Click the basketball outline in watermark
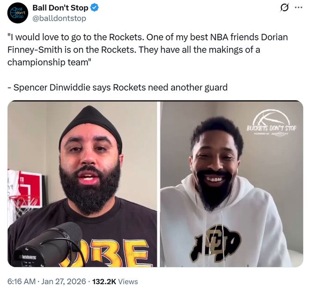 (x=272, y=117)
